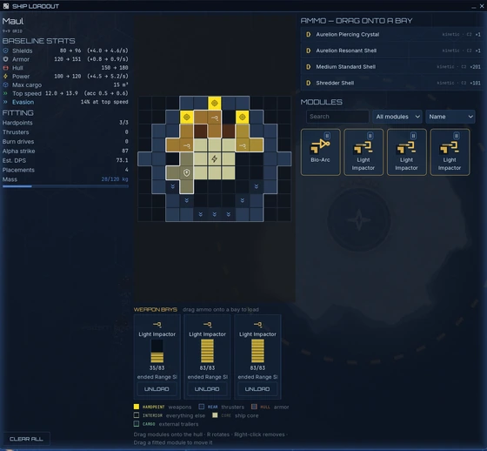487x451 pixels.
Task: Click the REAR thrusters legend swatch
Action: (202, 407)
